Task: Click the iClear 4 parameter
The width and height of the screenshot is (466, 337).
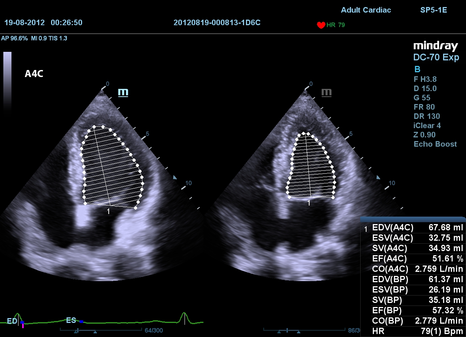Action: 427,126
